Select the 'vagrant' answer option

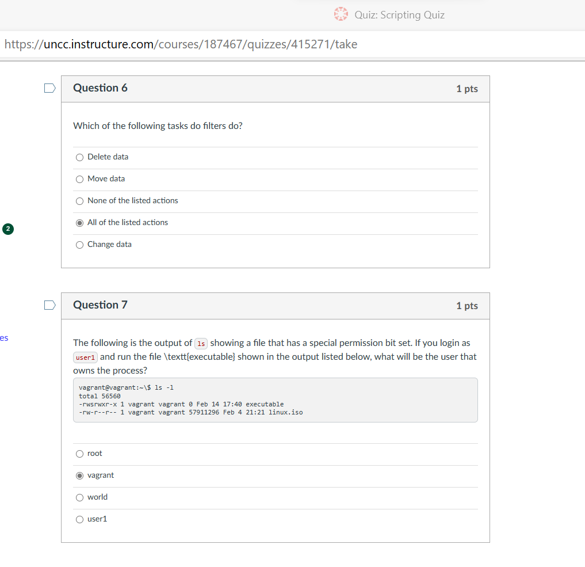click(79, 475)
